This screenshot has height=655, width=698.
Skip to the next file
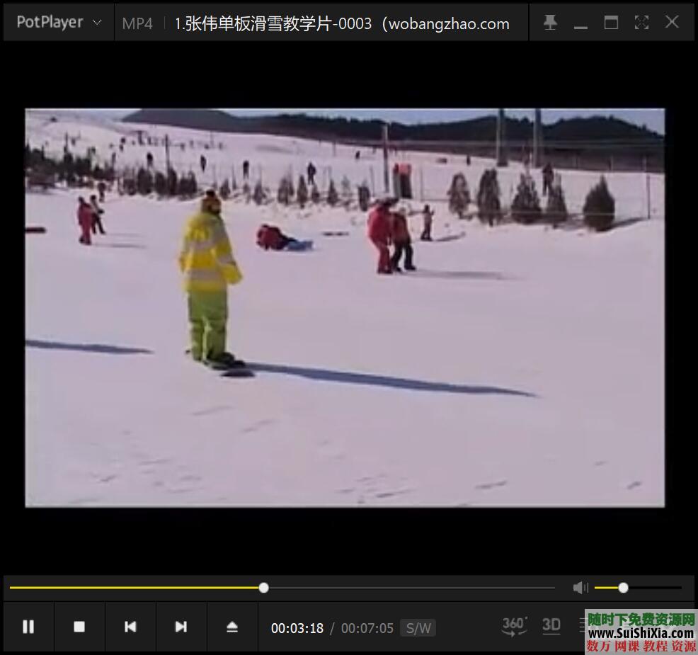tap(181, 627)
